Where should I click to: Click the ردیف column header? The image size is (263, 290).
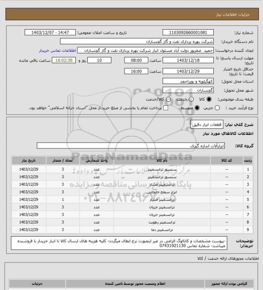tap(248, 161)
